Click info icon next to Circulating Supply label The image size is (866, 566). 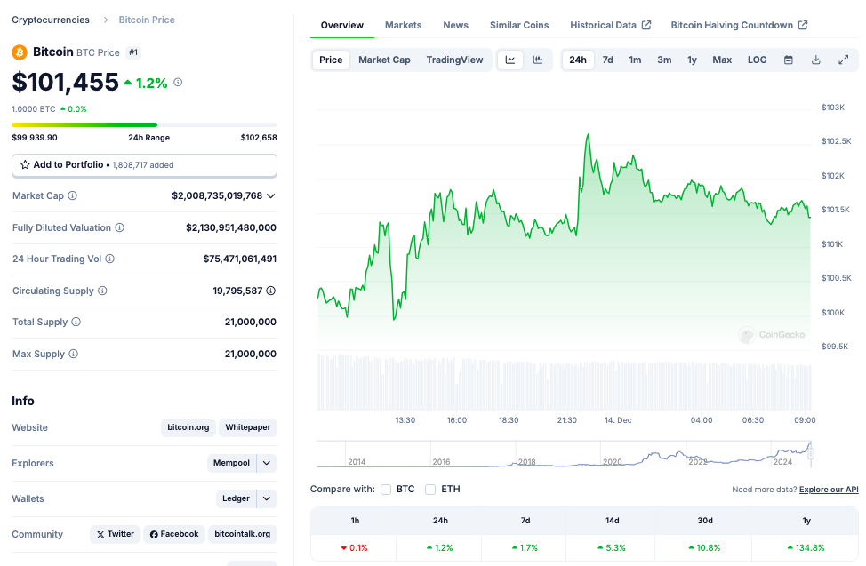click(102, 291)
